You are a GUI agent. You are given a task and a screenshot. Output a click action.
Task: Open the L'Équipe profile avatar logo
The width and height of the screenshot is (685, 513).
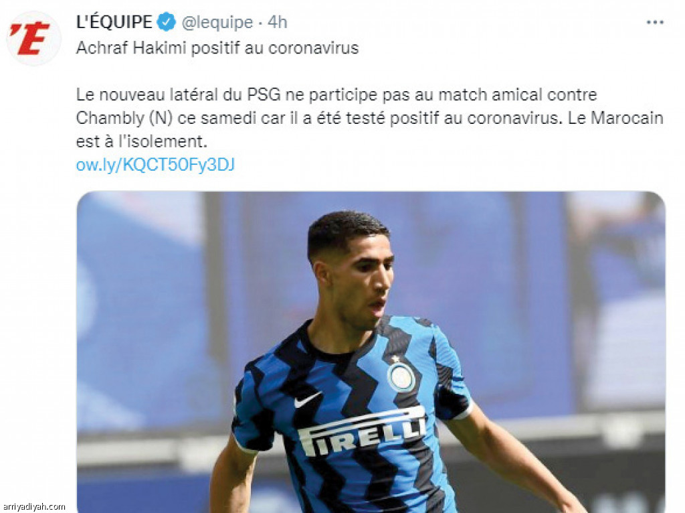point(33,38)
